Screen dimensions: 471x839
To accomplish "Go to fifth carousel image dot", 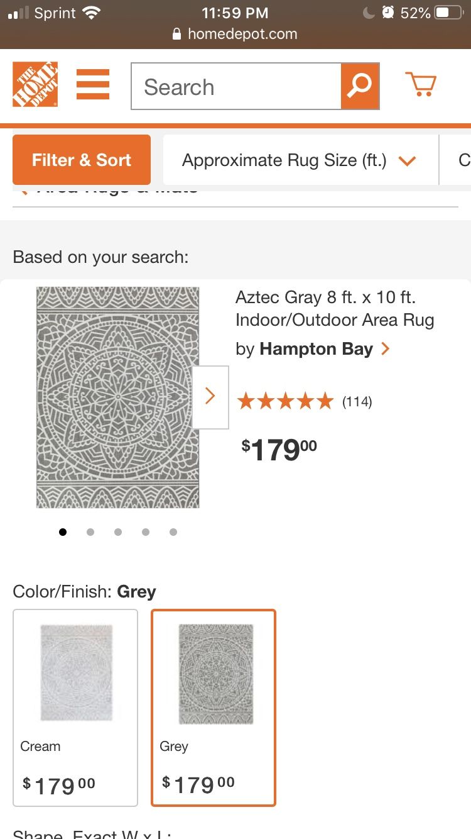I will tap(173, 532).
